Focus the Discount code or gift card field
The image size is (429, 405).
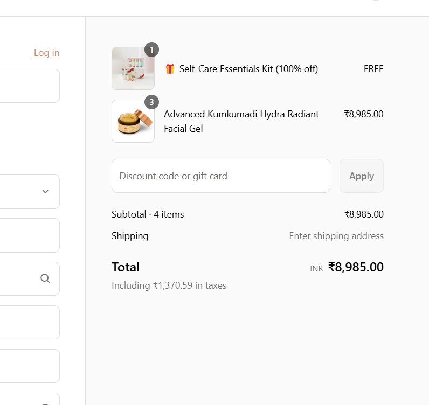tap(220, 176)
